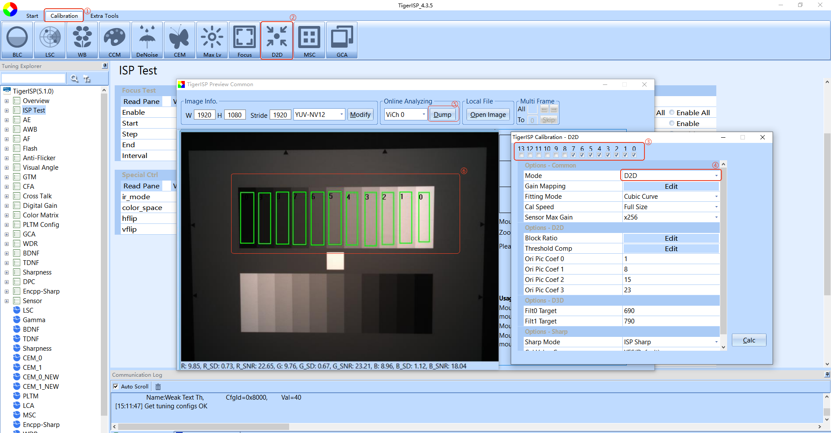Check the box under gain index 13
831x433 pixels.
[x=521, y=155]
